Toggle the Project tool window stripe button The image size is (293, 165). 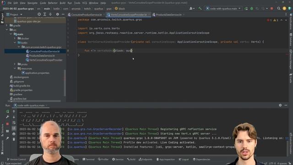(x=2, y=18)
